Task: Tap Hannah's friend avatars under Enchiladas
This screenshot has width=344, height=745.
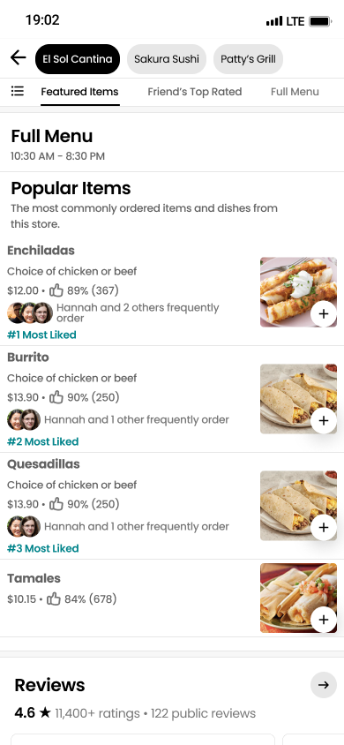Action: click(30, 312)
